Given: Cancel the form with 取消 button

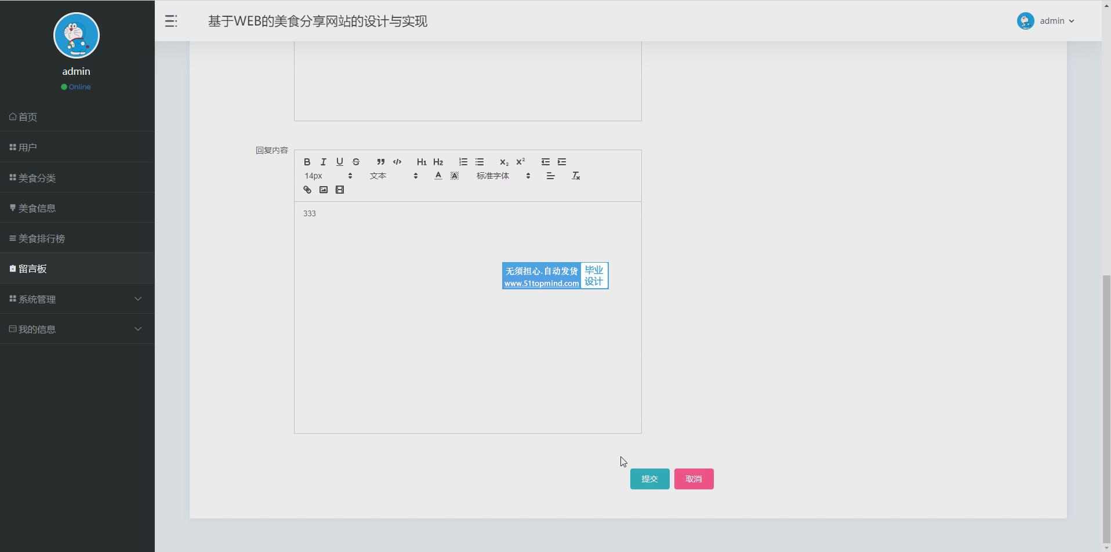Looking at the screenshot, I should coord(694,479).
